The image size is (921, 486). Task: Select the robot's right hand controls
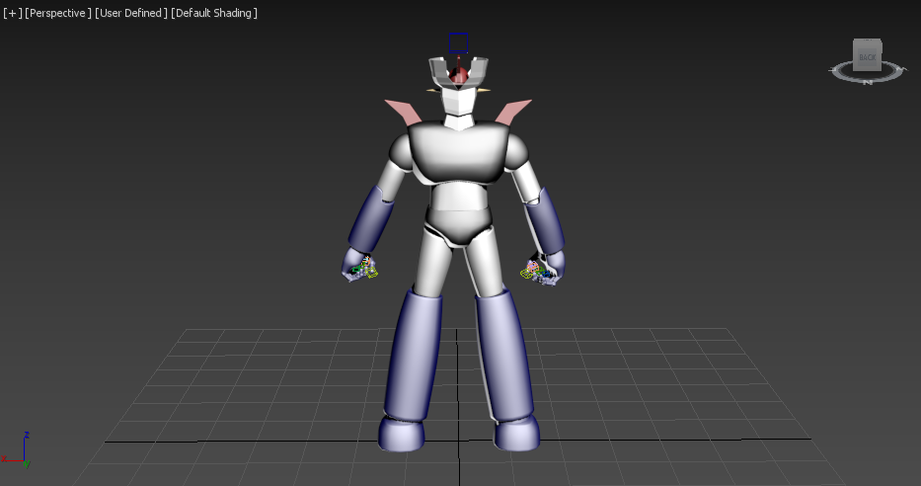(x=536, y=271)
